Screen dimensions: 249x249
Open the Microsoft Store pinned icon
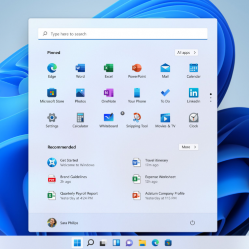click(52, 96)
